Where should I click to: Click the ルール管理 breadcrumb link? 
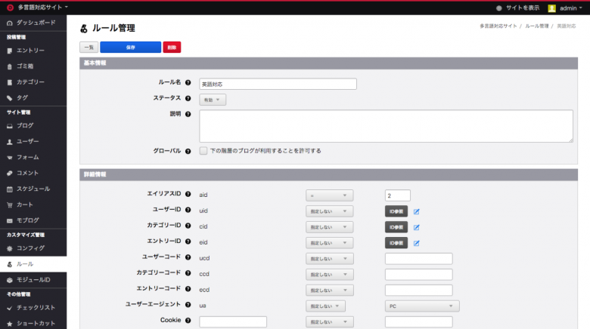[536, 26]
